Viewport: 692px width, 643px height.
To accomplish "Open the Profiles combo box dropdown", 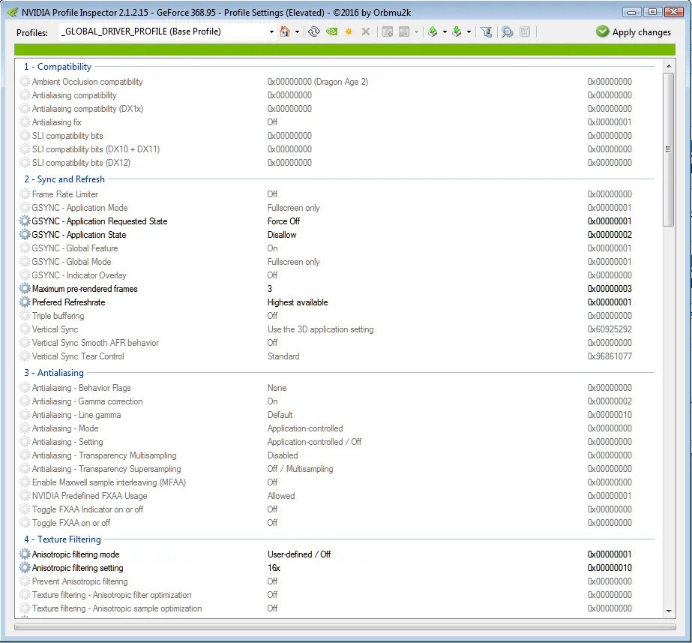I will [271, 32].
